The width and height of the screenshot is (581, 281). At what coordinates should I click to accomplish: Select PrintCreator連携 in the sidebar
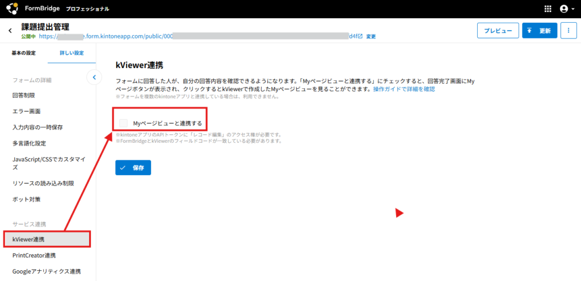click(34, 256)
